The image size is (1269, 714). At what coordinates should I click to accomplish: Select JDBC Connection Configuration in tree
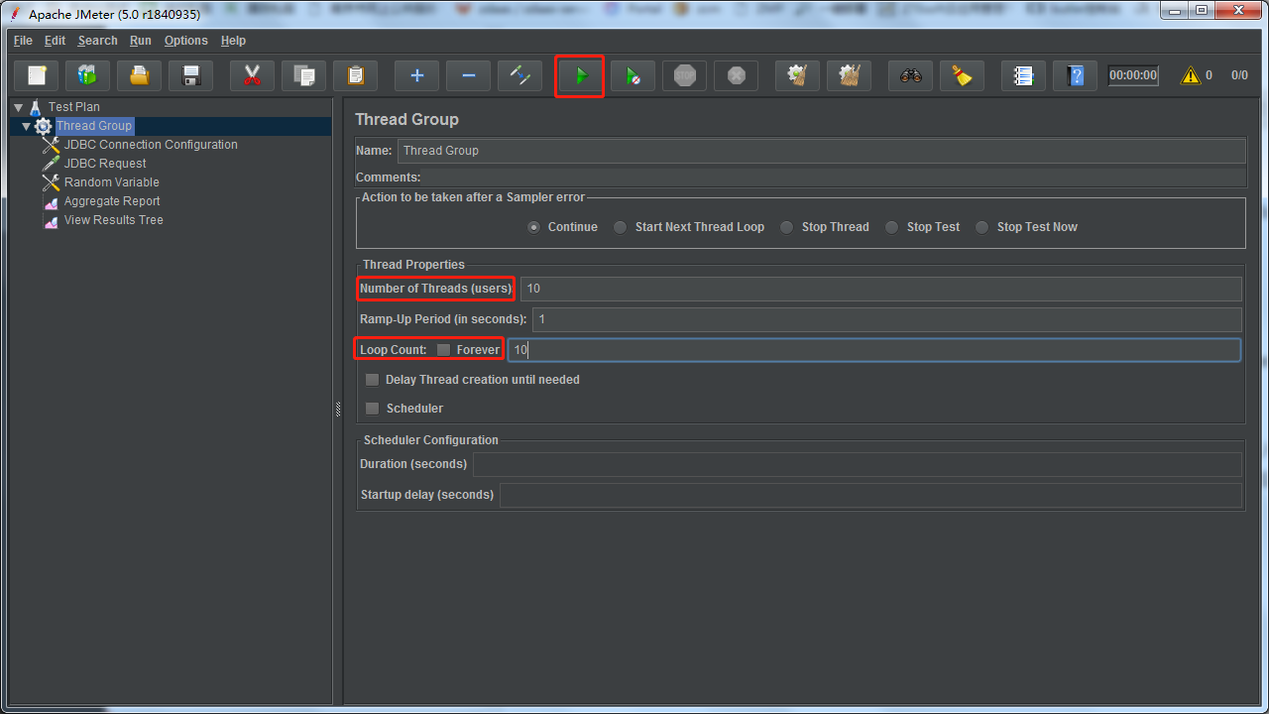[151, 145]
